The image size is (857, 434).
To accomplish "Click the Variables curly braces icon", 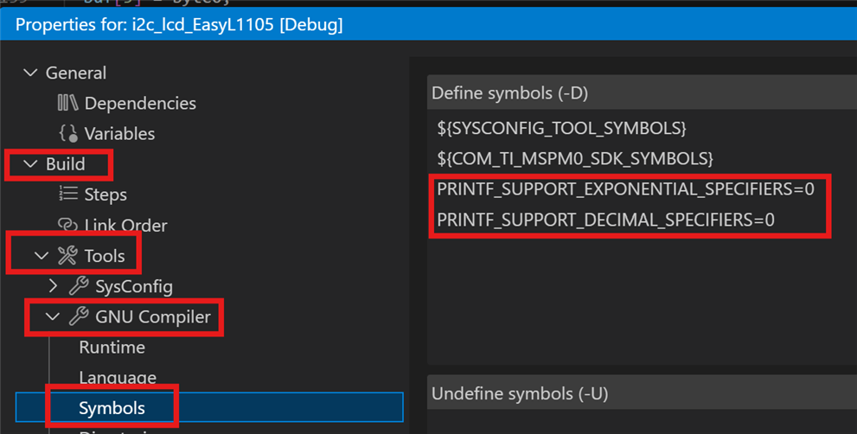I will click(67, 134).
